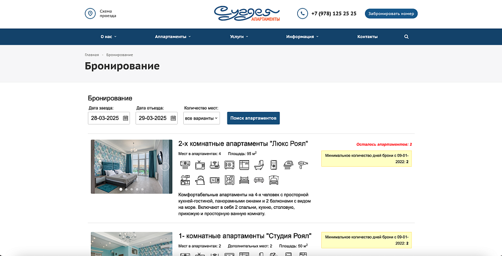Click the bathtub amenity icon of Люкс Роял
Screen dimensions: 502x256
[259, 165]
